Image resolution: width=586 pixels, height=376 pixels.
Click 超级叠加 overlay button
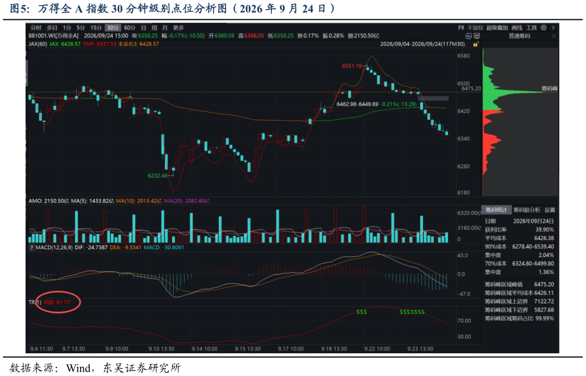tap(497, 28)
